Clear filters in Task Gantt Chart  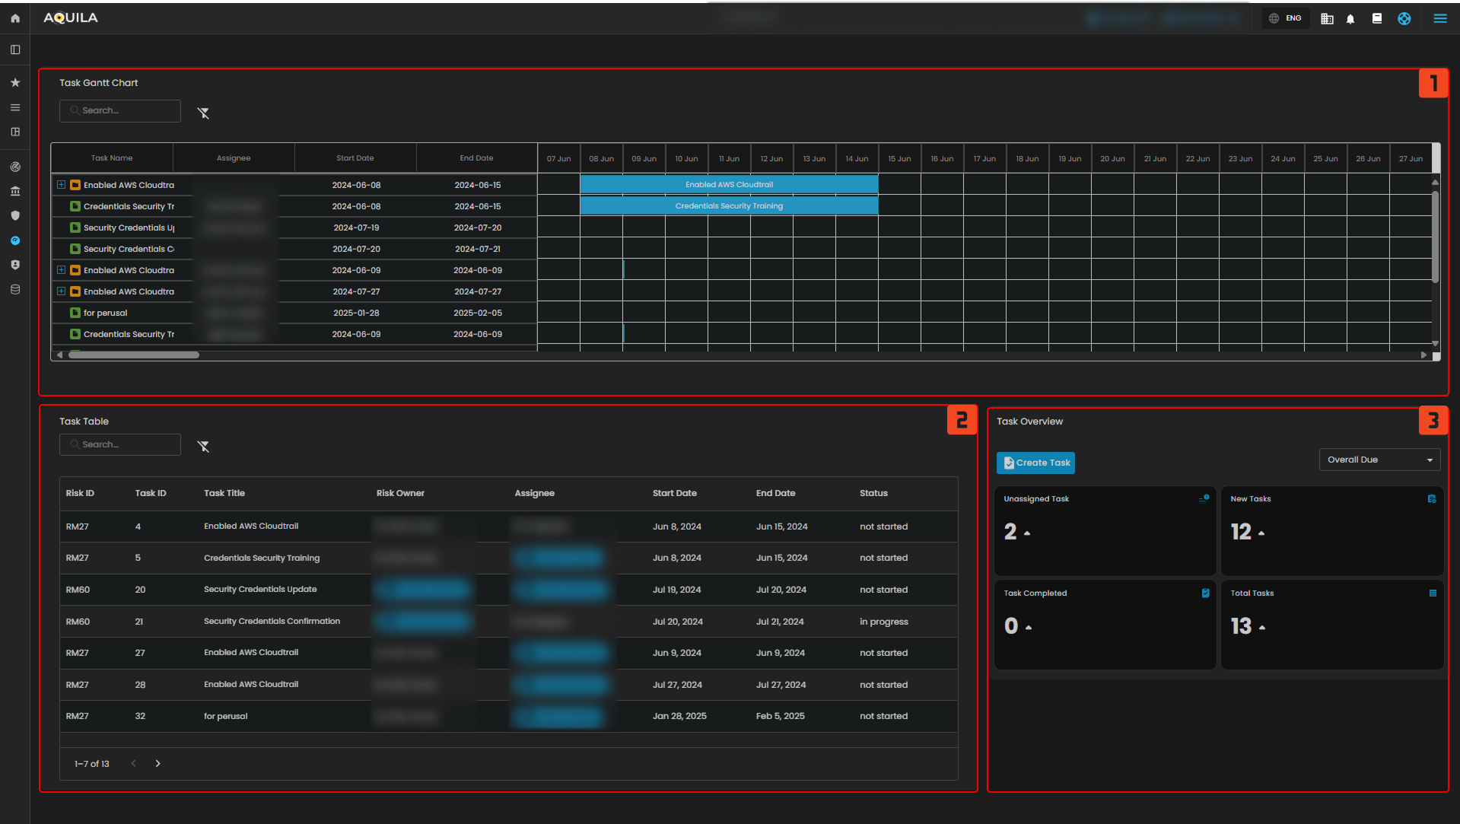[203, 113]
